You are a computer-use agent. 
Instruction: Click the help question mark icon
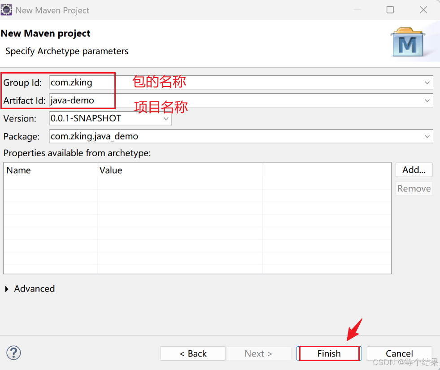(x=13, y=353)
